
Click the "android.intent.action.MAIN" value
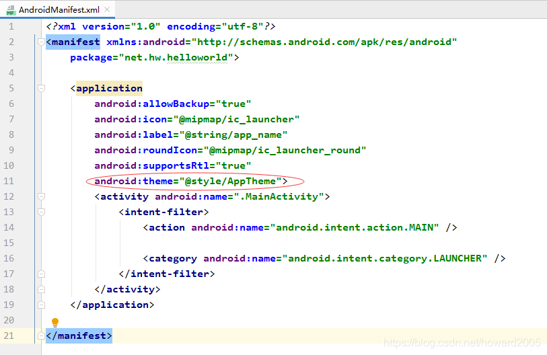click(354, 228)
